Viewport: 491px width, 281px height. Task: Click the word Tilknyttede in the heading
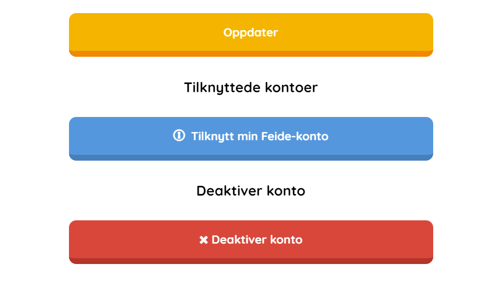pyautogui.click(x=222, y=88)
